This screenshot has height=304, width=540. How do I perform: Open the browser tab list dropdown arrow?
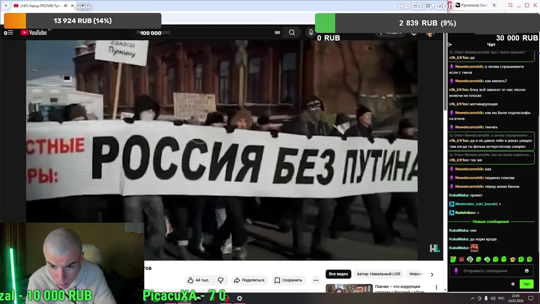click(5, 5)
